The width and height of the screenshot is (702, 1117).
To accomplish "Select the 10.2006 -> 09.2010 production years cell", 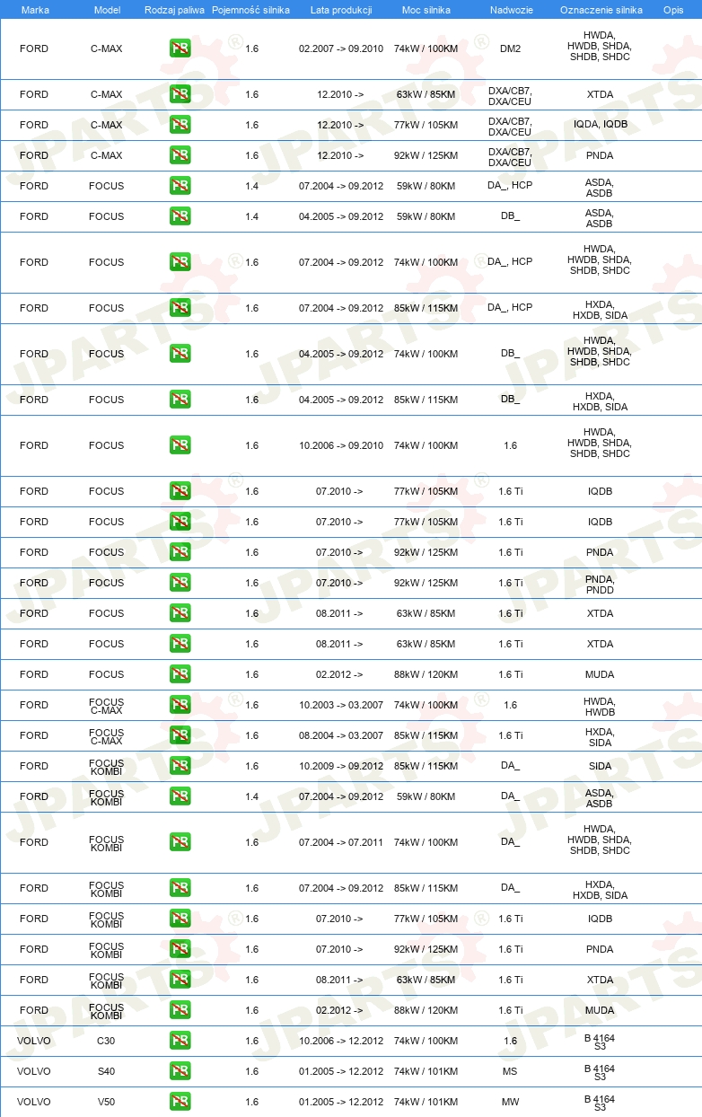I will point(341,445).
